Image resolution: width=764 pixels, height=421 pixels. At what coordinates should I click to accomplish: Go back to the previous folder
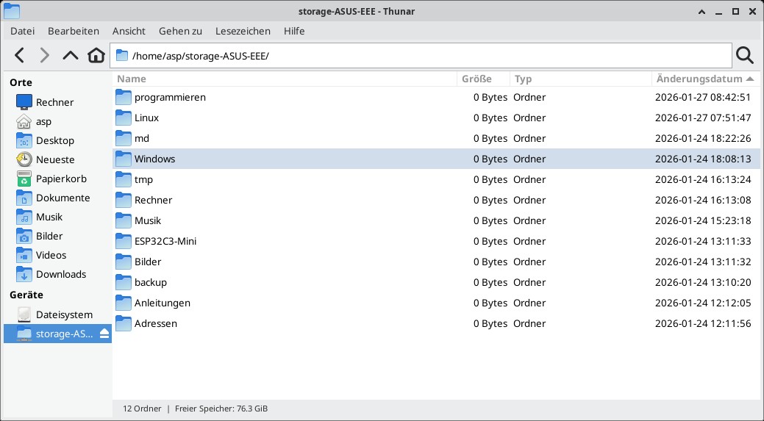tap(20, 55)
